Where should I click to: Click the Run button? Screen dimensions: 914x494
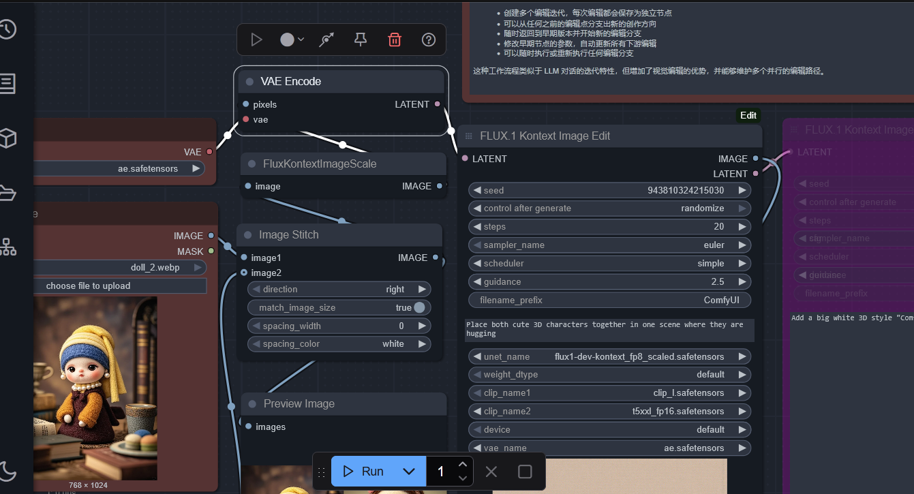click(x=365, y=472)
